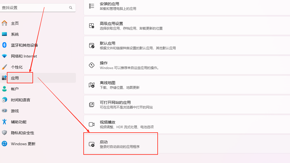
Task: Click description 登录时自动启动的应用程序
Action: (x=120, y=147)
